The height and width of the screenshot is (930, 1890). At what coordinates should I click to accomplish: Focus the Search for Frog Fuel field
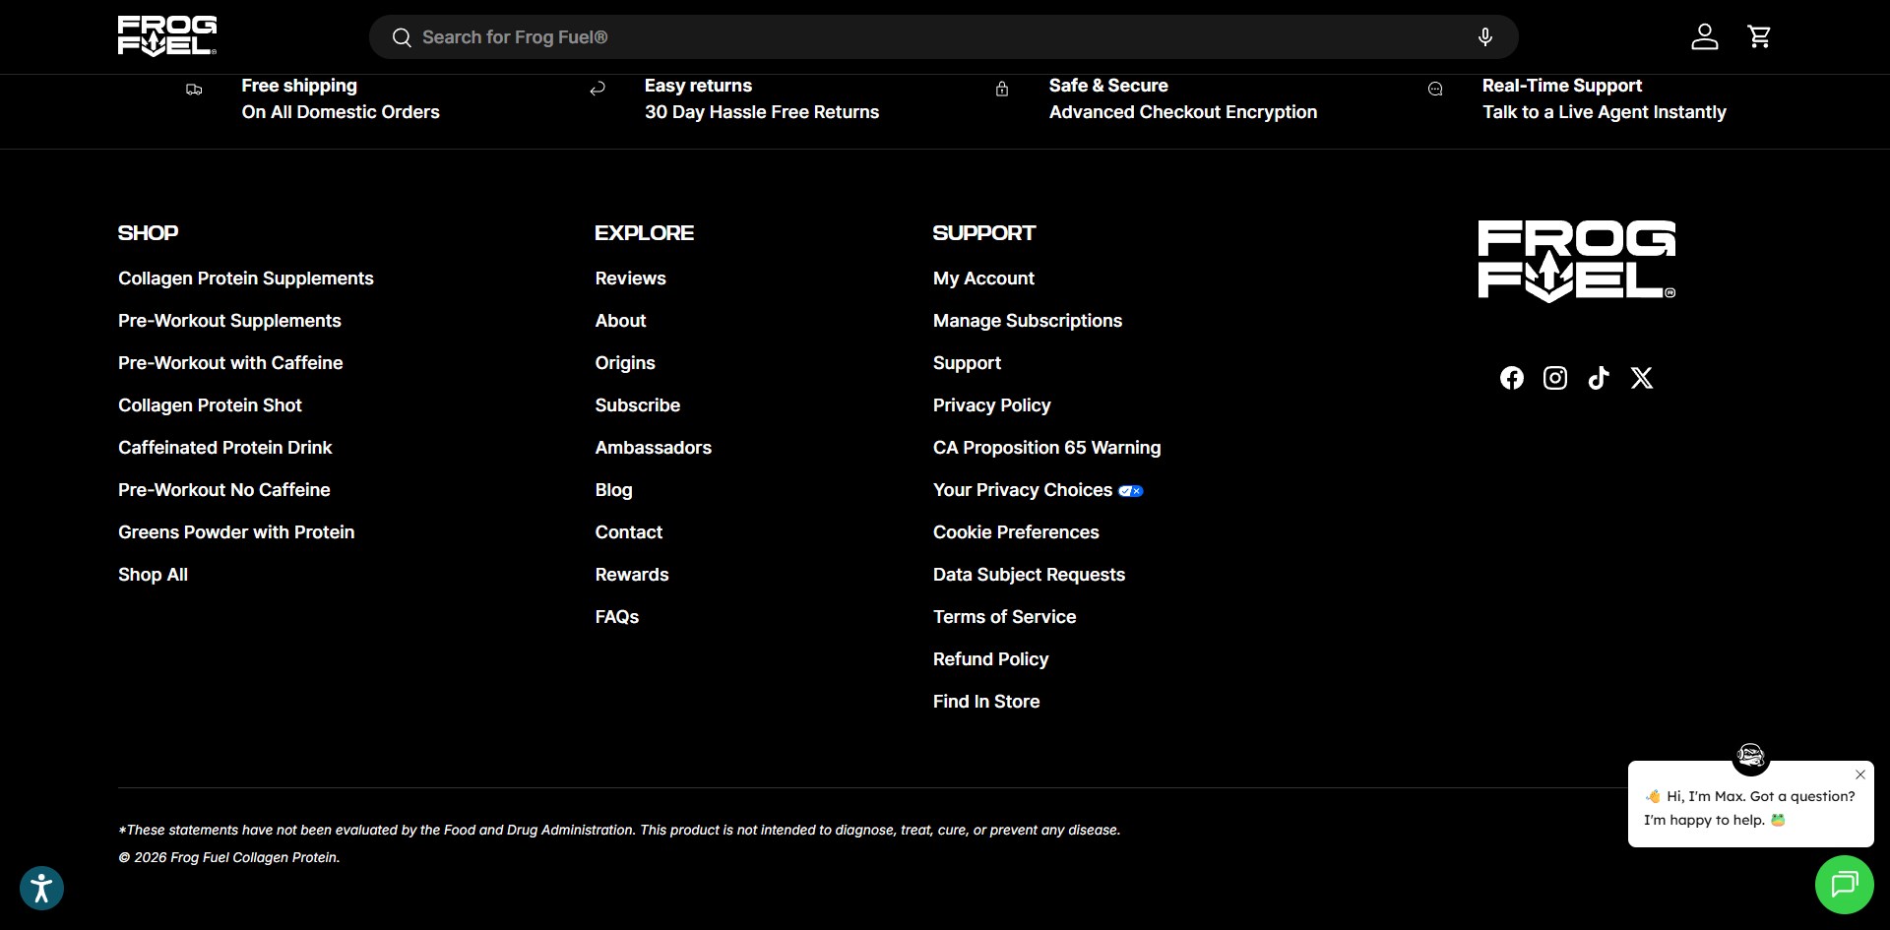(x=943, y=37)
